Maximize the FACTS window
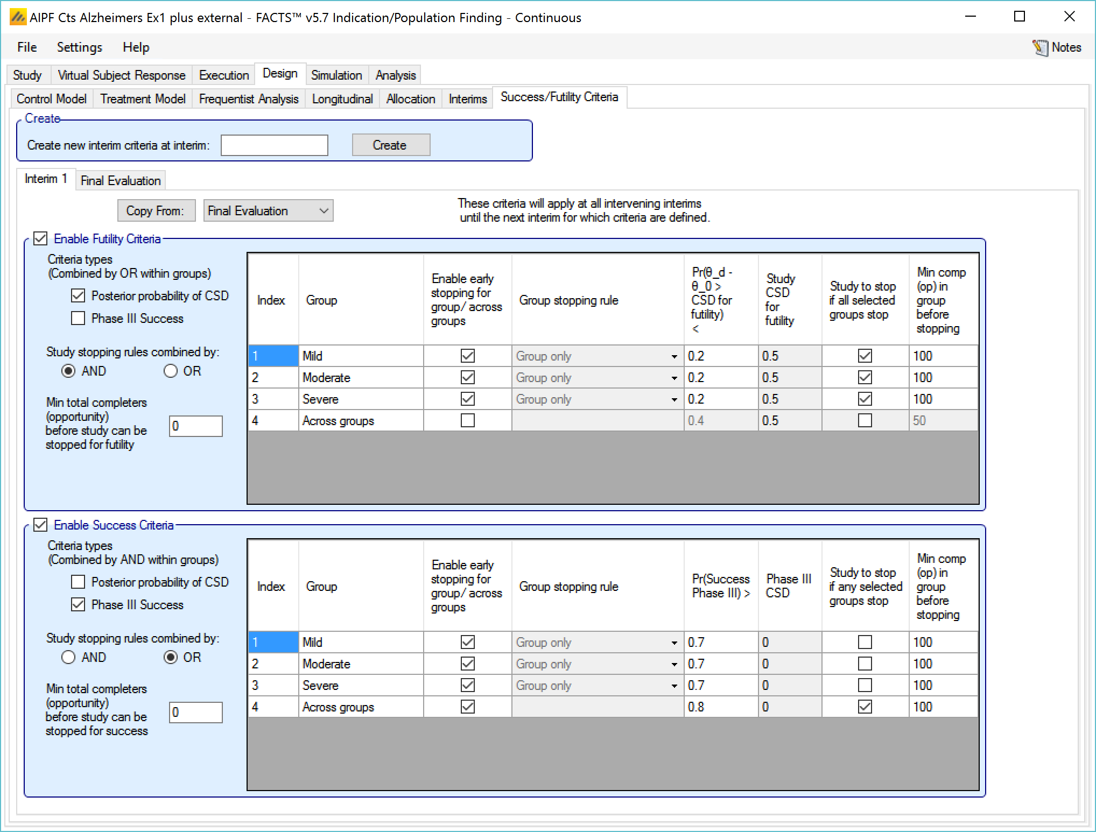1096x832 pixels. [x=1019, y=17]
